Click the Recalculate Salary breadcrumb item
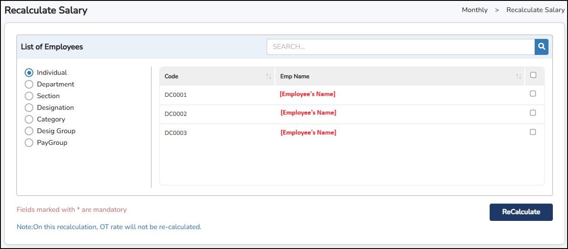The image size is (568, 249). (535, 10)
